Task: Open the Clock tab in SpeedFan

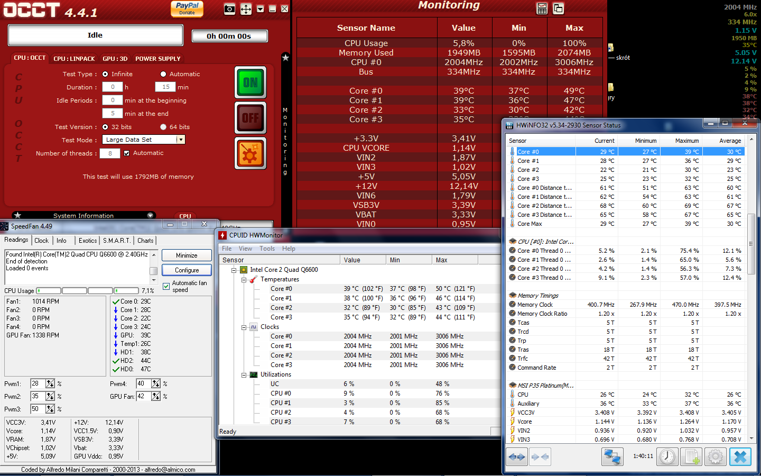Action: [x=42, y=241]
